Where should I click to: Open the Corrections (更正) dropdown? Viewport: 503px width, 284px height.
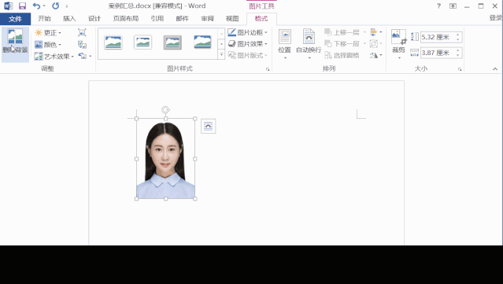(x=48, y=33)
